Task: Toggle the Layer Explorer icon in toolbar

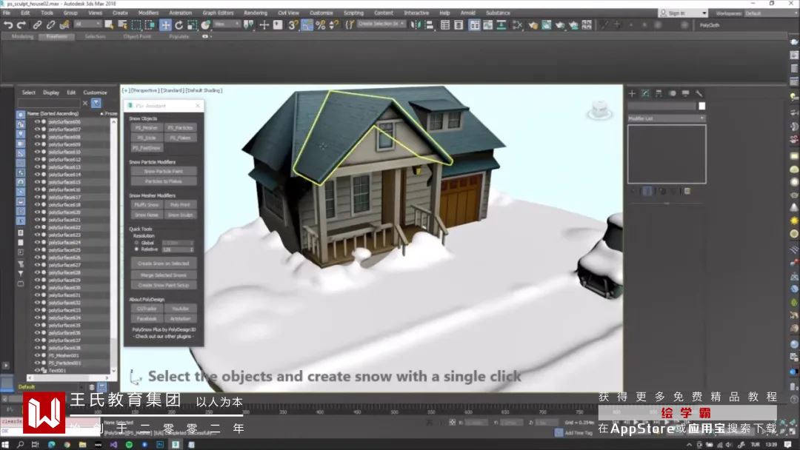Action: [459, 24]
